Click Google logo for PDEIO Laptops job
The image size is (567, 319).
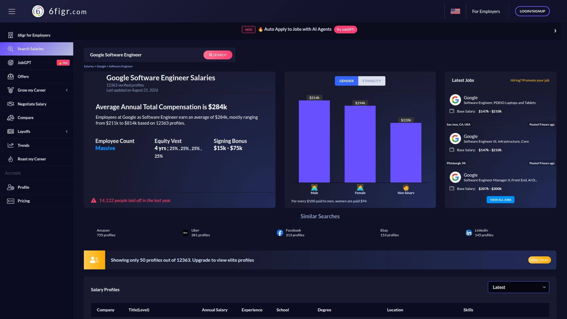coord(455,100)
